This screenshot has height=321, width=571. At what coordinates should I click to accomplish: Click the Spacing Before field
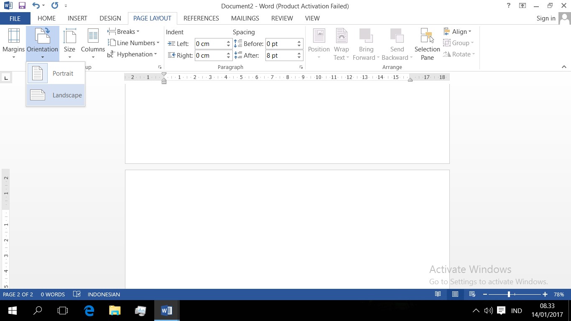281,44
